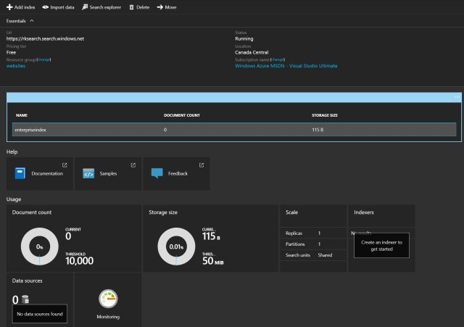
Task: Change subscription via change link
Action: 278,59
